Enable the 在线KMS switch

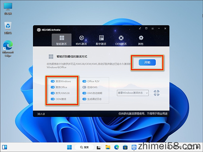(x=84, y=87)
